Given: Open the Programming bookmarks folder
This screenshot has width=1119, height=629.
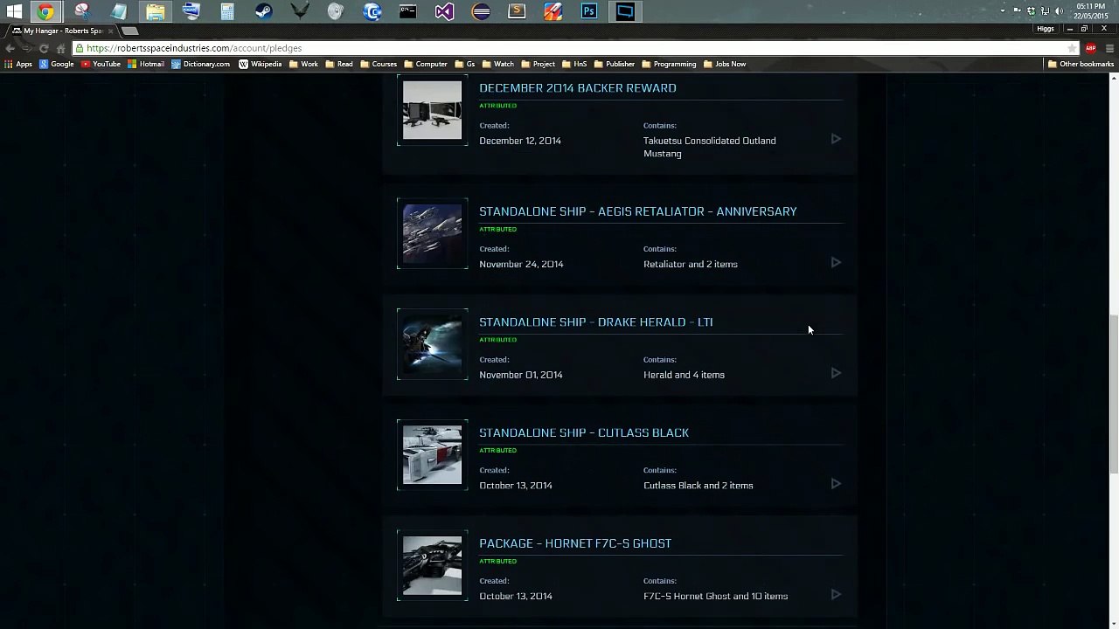Looking at the screenshot, I should [x=669, y=64].
